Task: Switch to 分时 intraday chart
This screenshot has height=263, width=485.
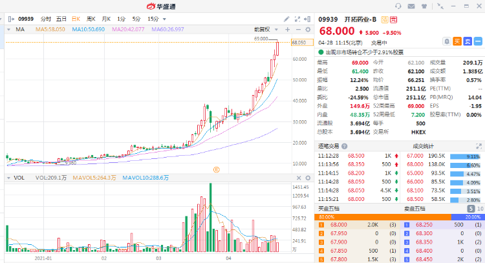Action: 45,19
